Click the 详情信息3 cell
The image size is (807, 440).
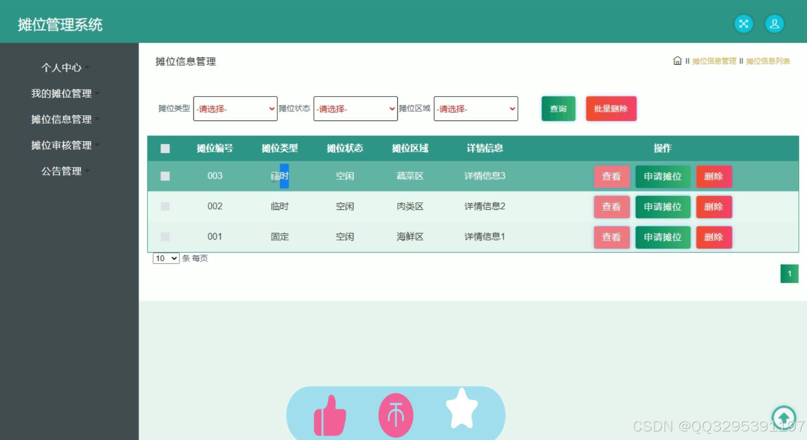[485, 176]
